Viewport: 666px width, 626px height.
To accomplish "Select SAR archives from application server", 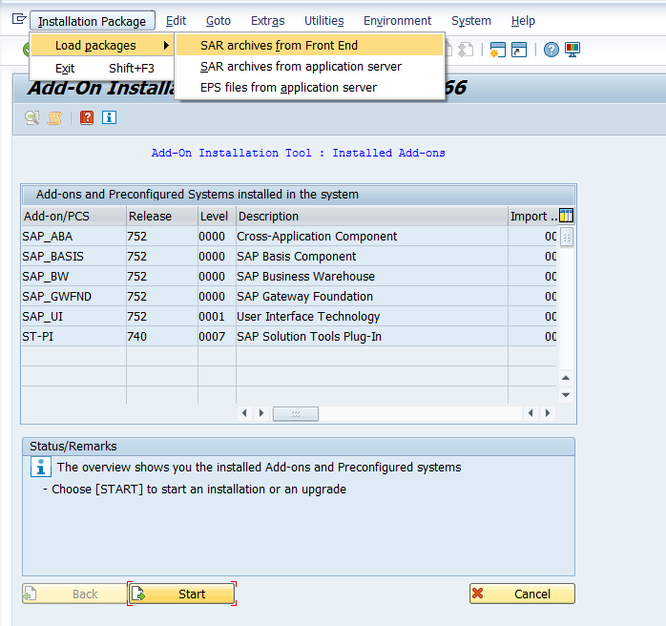I will 310,66.
